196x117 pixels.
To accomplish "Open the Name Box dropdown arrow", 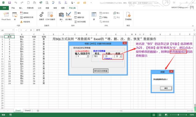I will [13, 30].
